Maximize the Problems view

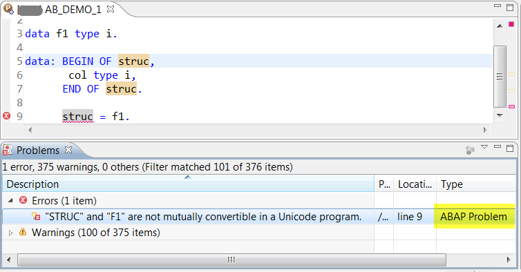[510, 148]
